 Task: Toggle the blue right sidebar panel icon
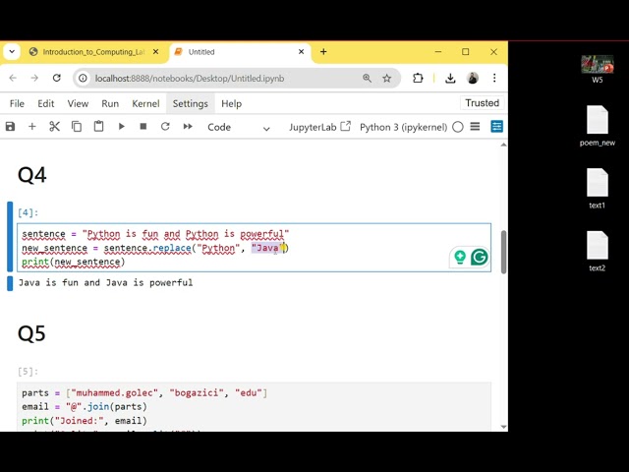[496, 127]
